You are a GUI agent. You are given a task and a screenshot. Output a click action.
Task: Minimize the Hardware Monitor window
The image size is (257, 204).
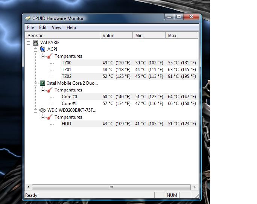click(169, 17)
